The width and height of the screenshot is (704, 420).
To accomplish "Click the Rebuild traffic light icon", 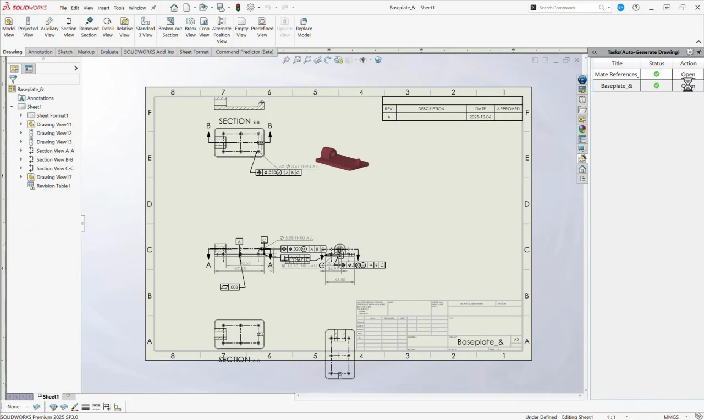I will [x=238, y=8].
